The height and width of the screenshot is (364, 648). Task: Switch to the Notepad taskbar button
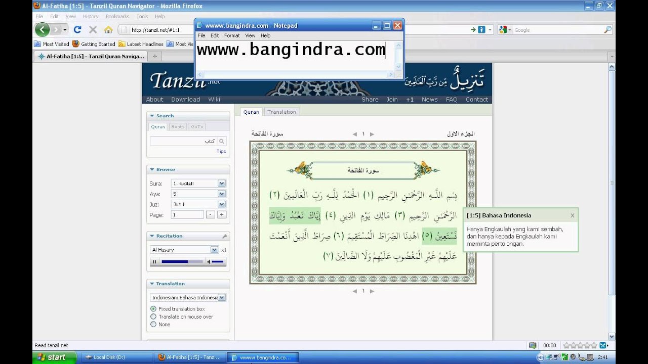(263, 357)
